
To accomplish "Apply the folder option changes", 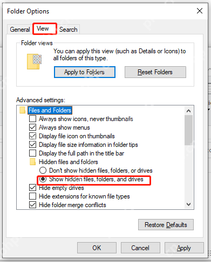I will pyautogui.click(x=184, y=248).
